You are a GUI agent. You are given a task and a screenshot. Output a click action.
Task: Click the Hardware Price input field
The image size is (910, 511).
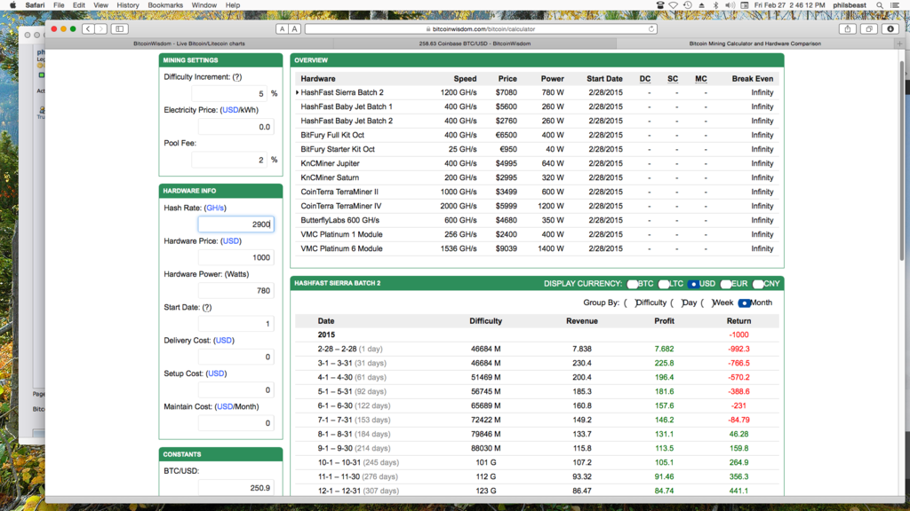pos(235,257)
